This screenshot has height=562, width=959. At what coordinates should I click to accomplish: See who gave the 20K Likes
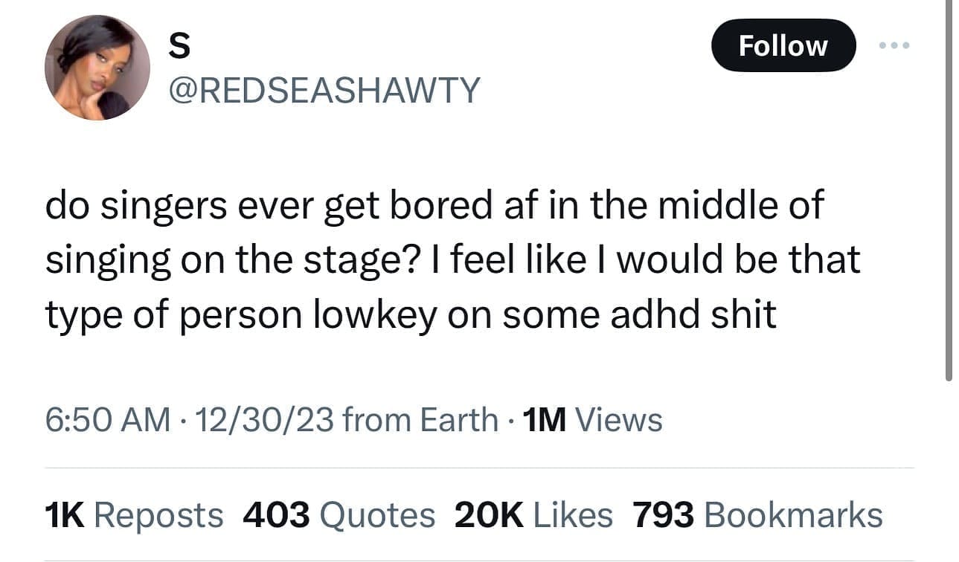[x=533, y=515]
